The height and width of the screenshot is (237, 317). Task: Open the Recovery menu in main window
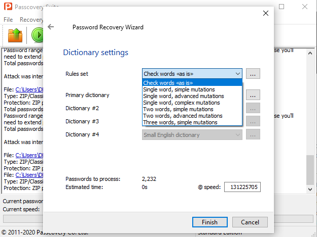(31, 20)
